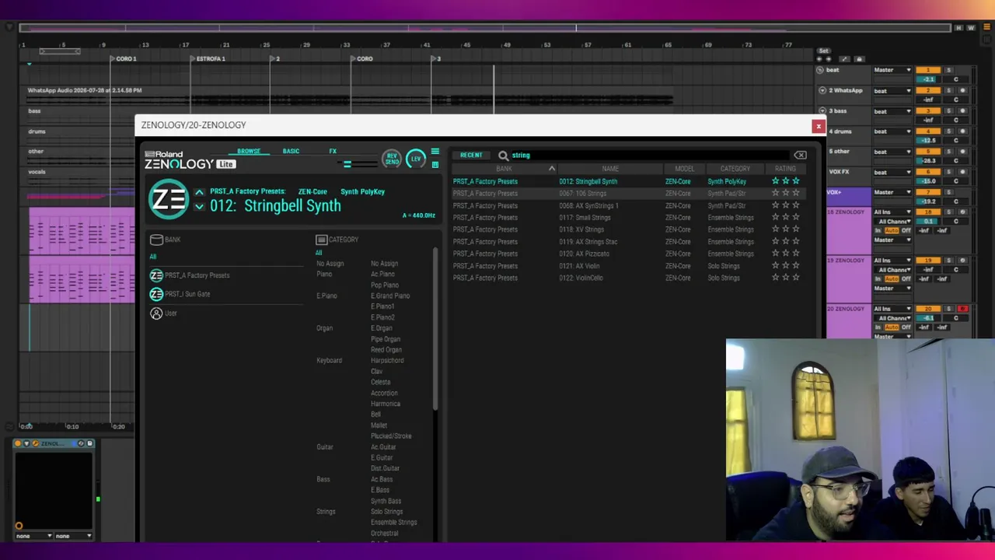Select the Solo Strings category
Screen dimensions: 995x560
[386, 512]
